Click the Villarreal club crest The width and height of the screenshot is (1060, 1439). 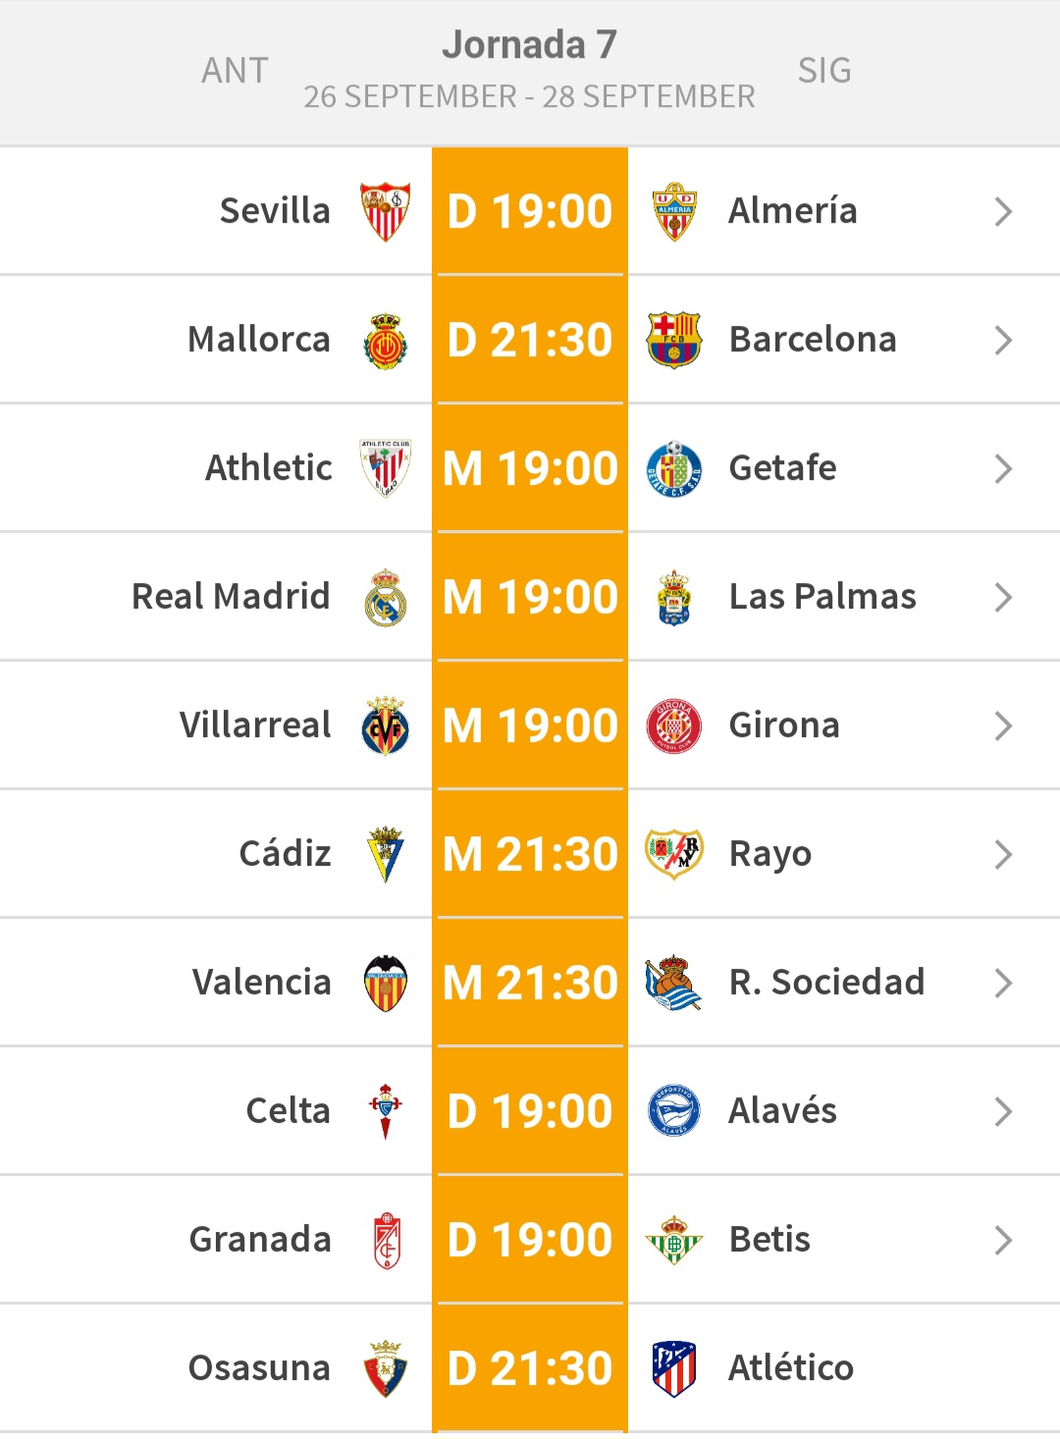(385, 725)
